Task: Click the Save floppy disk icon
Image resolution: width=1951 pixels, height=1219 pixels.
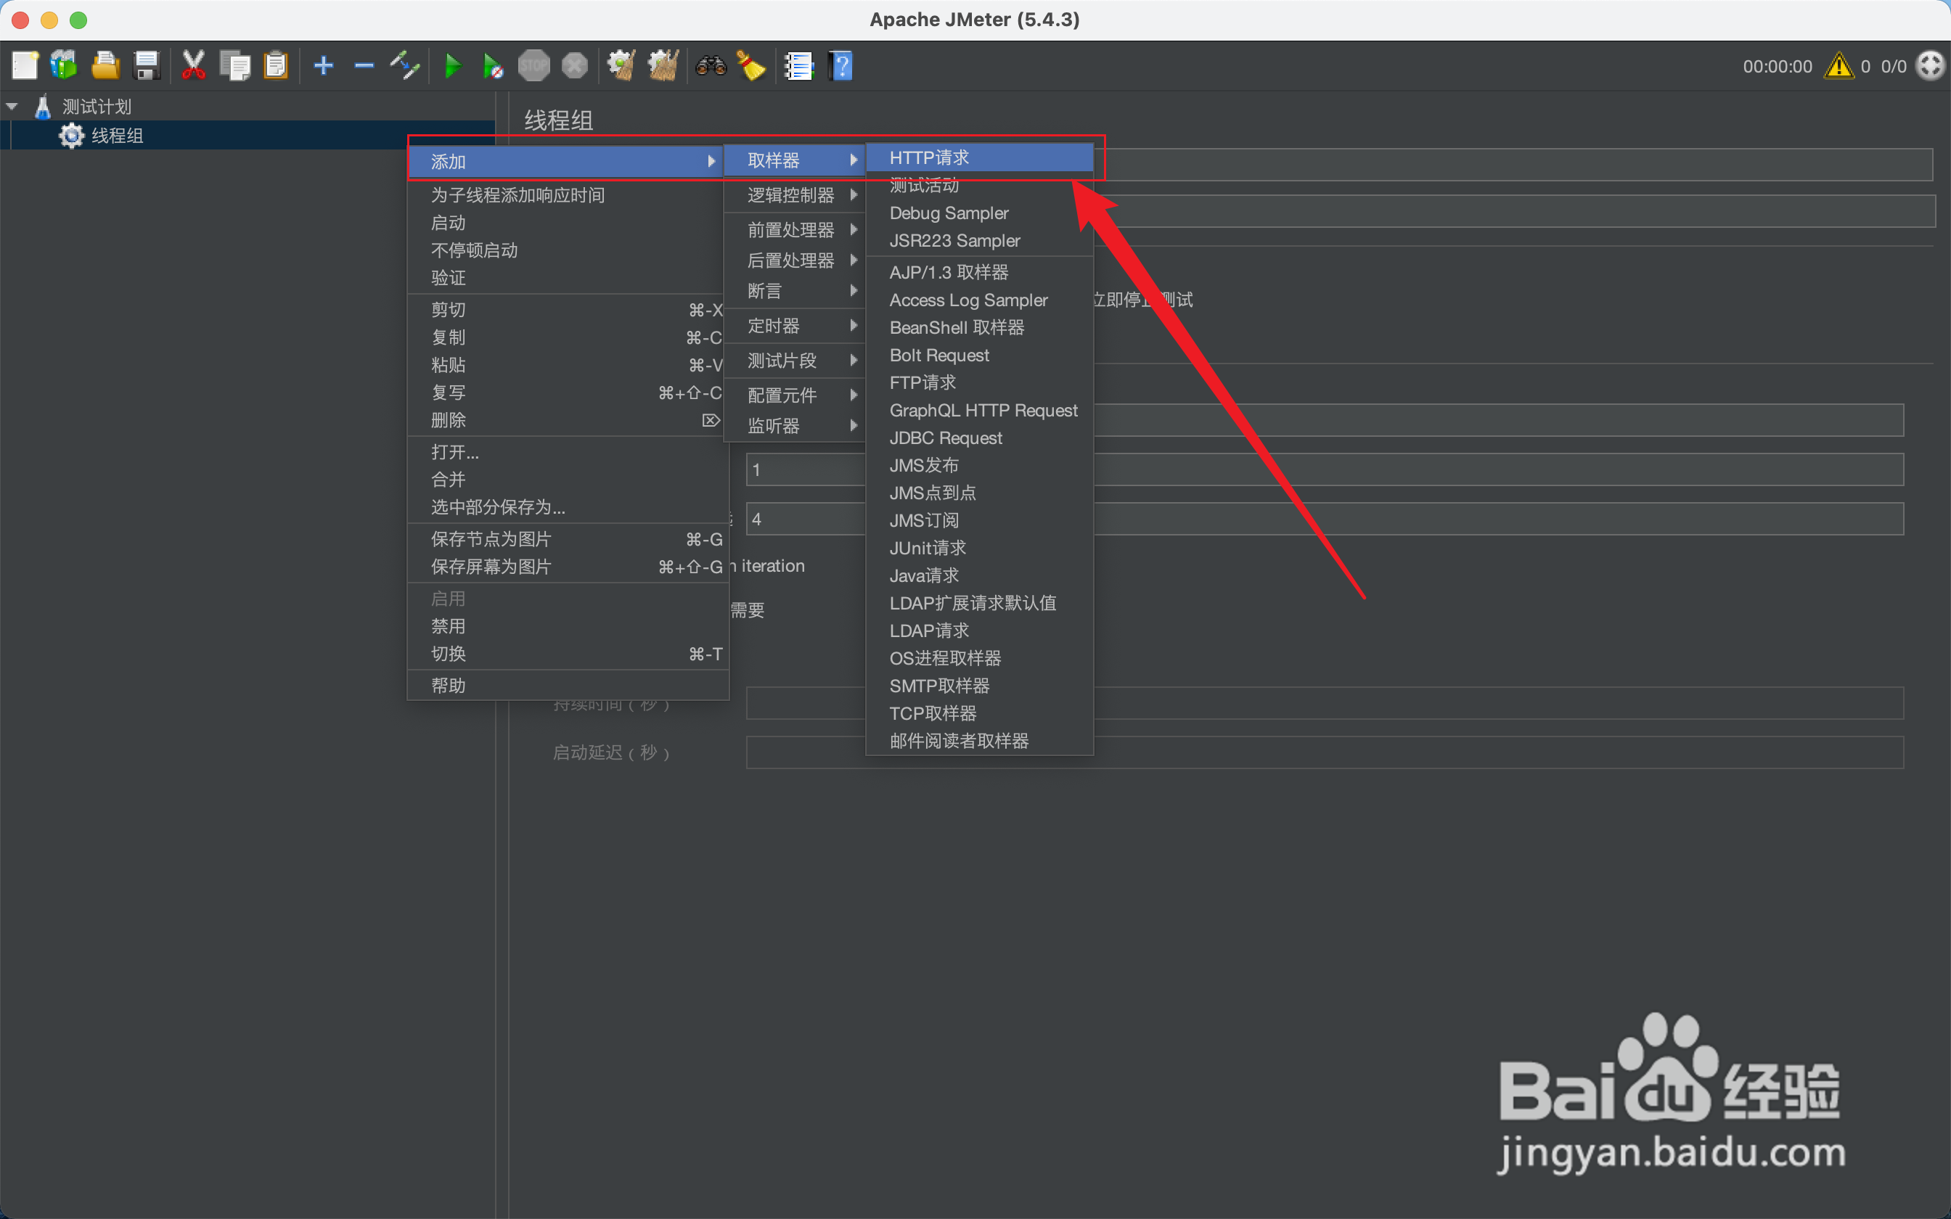Action: tap(147, 65)
